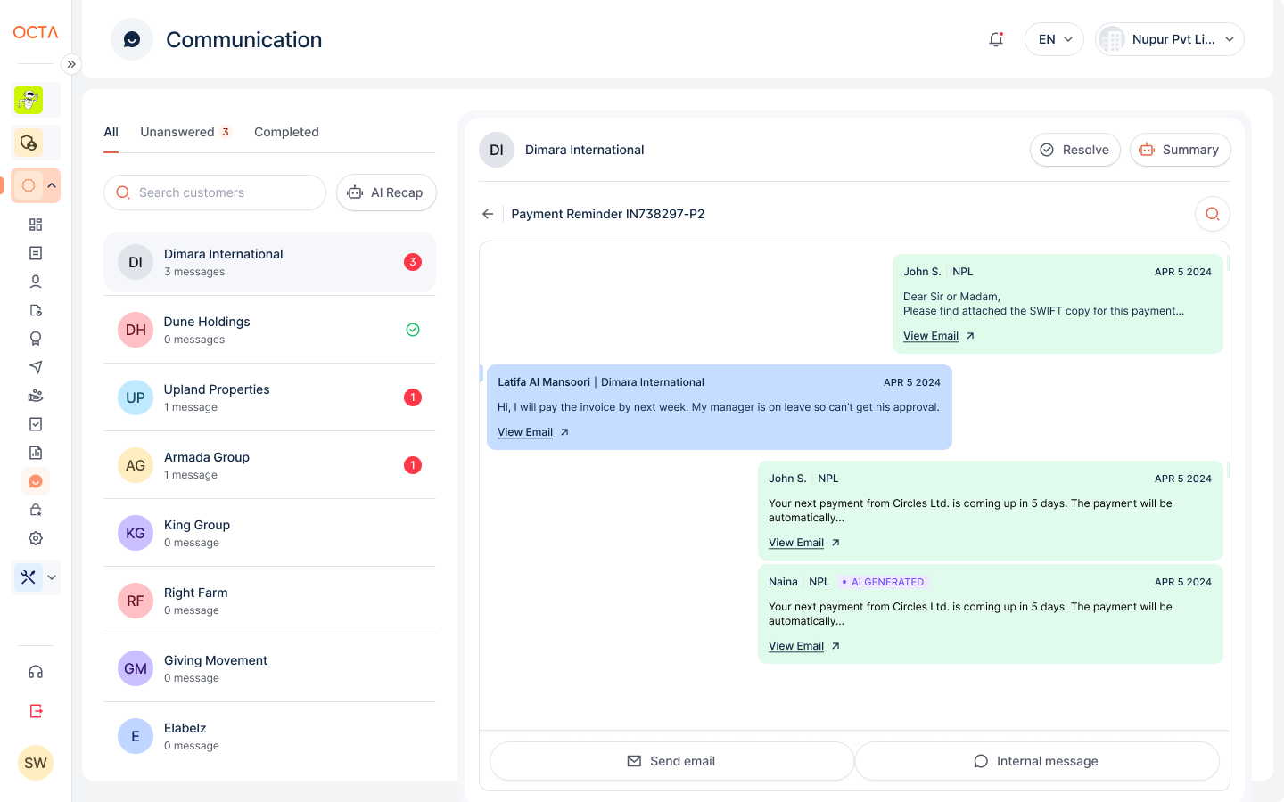This screenshot has width=1284, height=802.
Task: Expand the sidebar with double-chevron button
Action: pos(71,64)
